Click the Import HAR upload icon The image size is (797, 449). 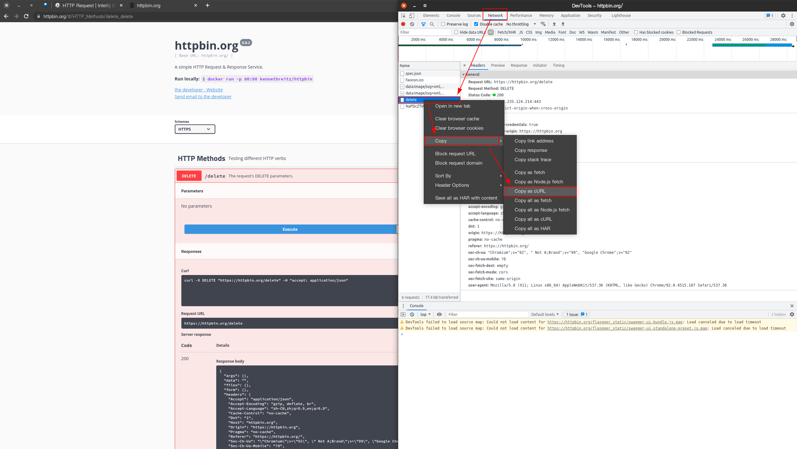tap(554, 24)
